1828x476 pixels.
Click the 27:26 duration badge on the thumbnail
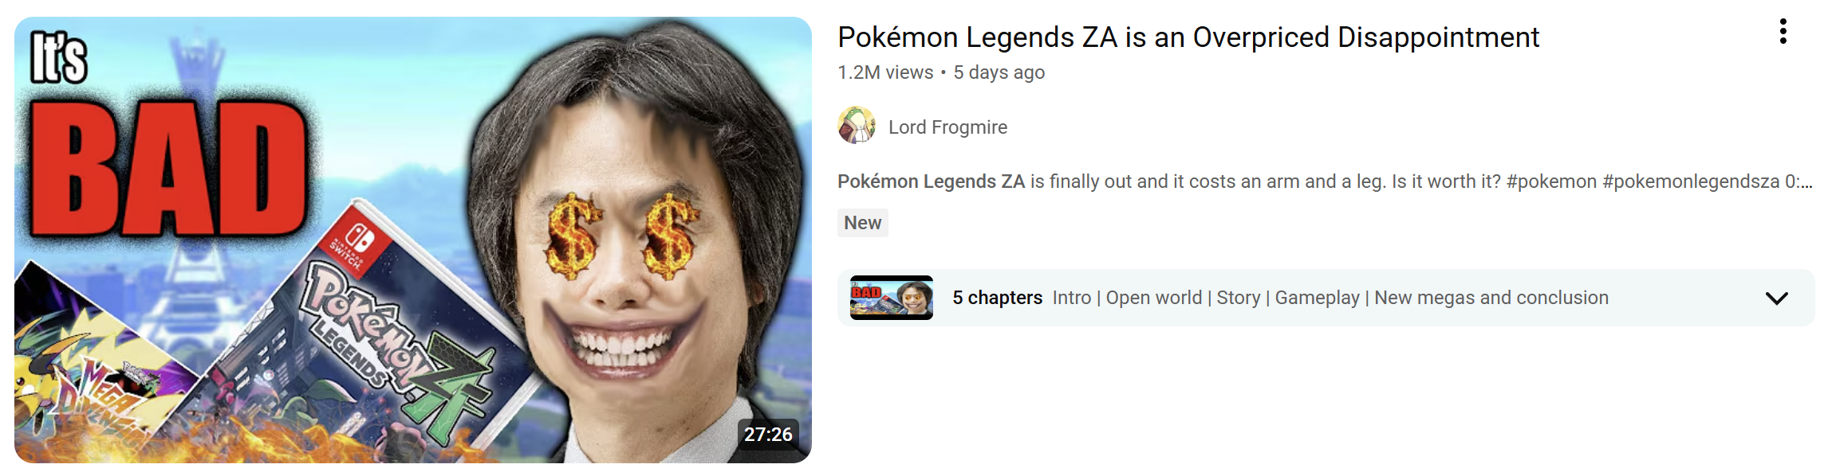click(x=768, y=435)
